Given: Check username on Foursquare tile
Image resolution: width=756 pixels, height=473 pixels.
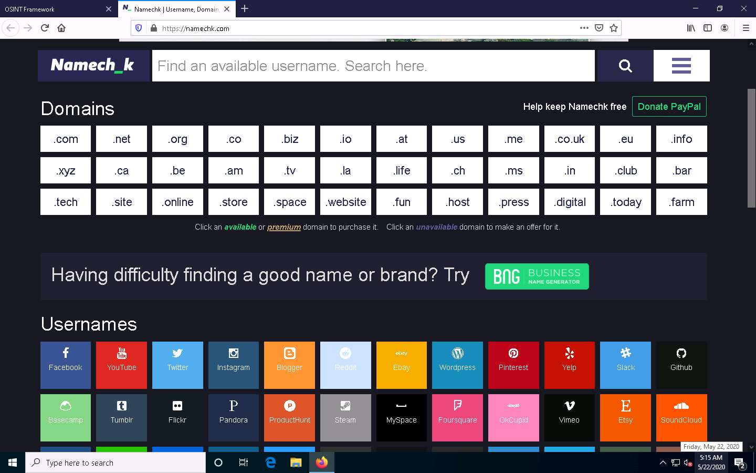Looking at the screenshot, I should [457, 418].
